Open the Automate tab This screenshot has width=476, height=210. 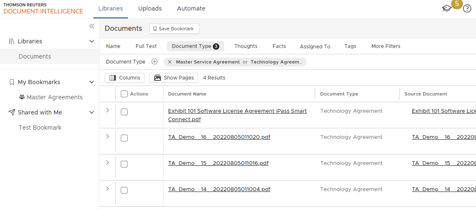[x=191, y=8]
